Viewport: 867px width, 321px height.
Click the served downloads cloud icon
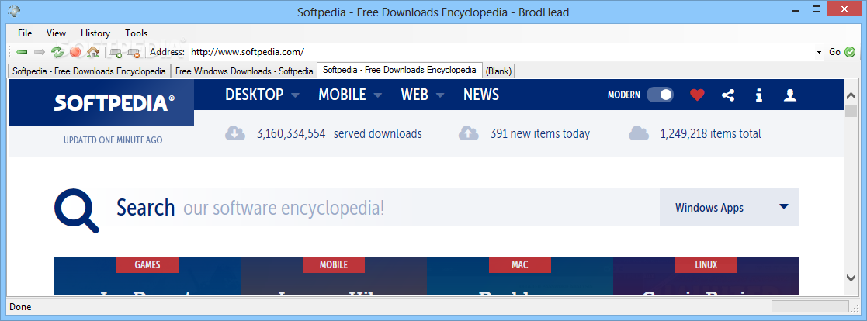pos(235,133)
